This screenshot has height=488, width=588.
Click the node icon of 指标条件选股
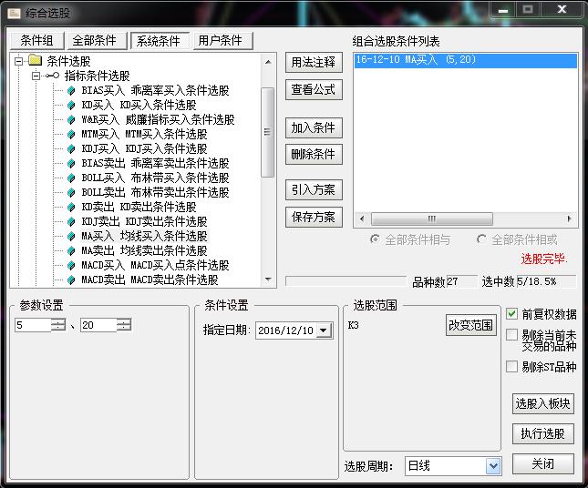pos(52,76)
